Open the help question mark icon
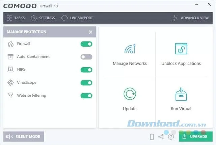Image resolution: width=216 pixels, height=145 pixels. [x=171, y=137]
